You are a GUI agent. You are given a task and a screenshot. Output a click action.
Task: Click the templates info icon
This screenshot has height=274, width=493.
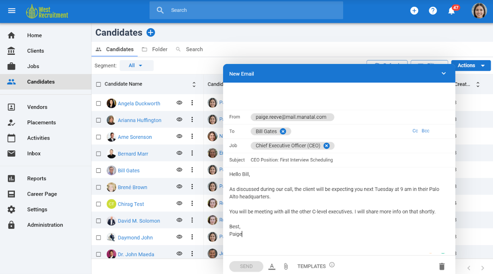(x=332, y=265)
